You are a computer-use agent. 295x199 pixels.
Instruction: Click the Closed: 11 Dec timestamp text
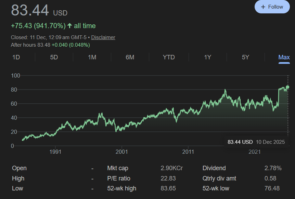coord(49,37)
